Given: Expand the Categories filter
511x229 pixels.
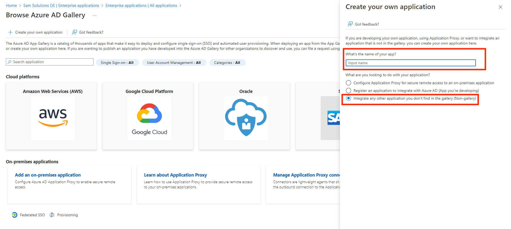Looking at the screenshot, I should [x=227, y=63].
